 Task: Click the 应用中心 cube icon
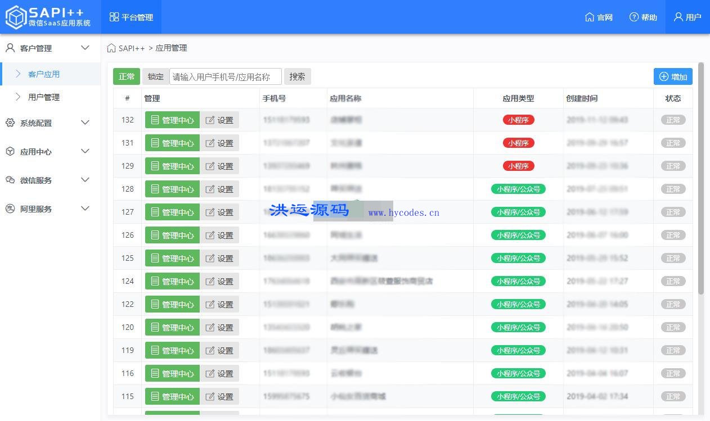[10, 151]
